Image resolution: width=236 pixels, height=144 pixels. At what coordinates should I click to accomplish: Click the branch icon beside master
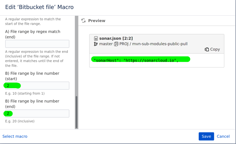(x=96, y=44)
